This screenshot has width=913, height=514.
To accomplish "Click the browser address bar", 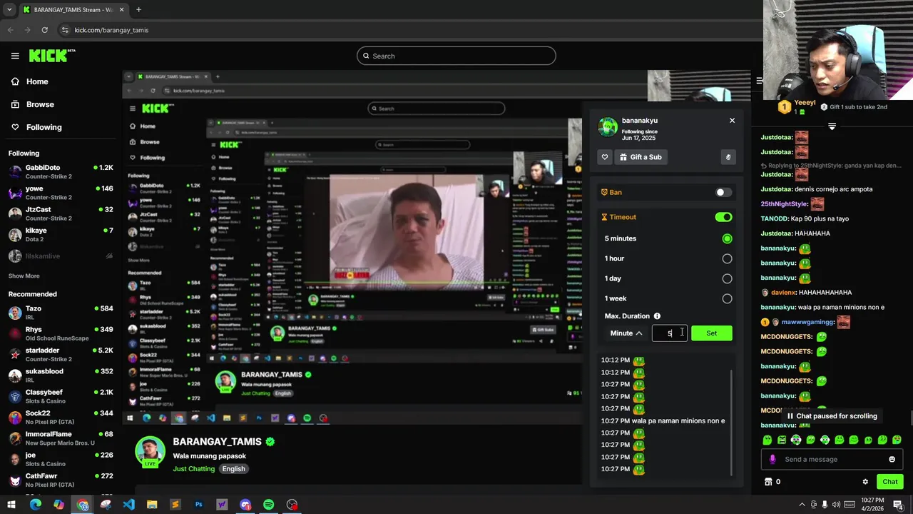I will pyautogui.click(x=407, y=30).
